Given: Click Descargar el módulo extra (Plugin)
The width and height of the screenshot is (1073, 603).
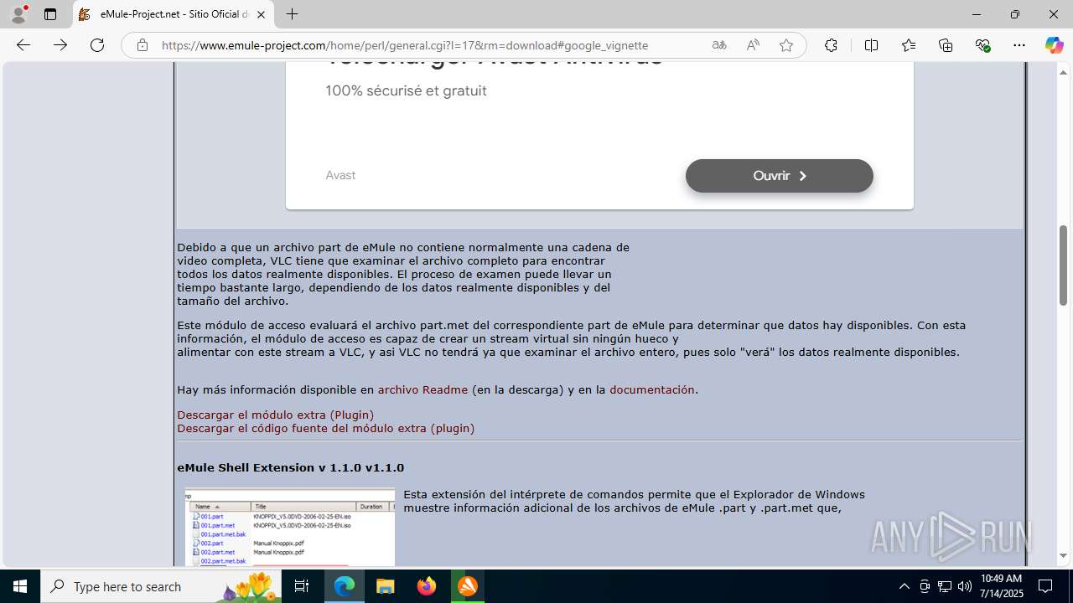Looking at the screenshot, I should (275, 415).
